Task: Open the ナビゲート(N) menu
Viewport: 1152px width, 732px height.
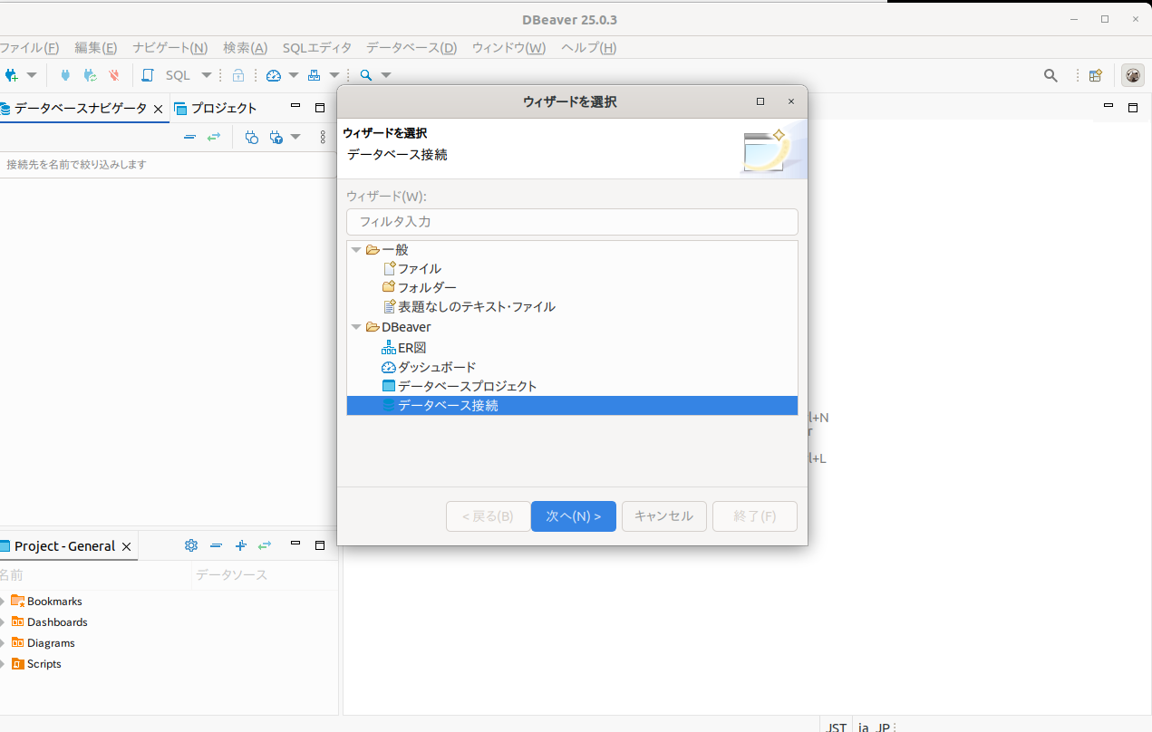Action: pos(169,48)
